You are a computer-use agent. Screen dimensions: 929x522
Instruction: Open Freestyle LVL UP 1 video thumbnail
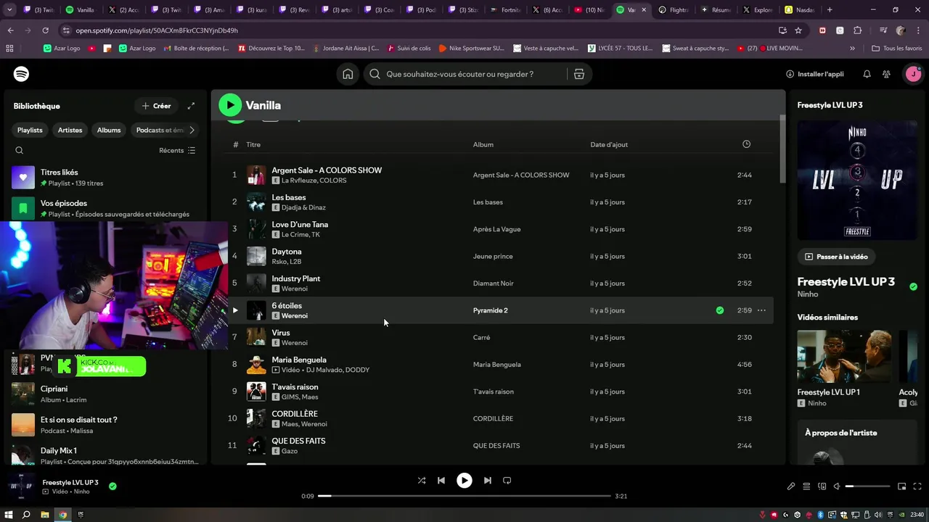coord(845,357)
